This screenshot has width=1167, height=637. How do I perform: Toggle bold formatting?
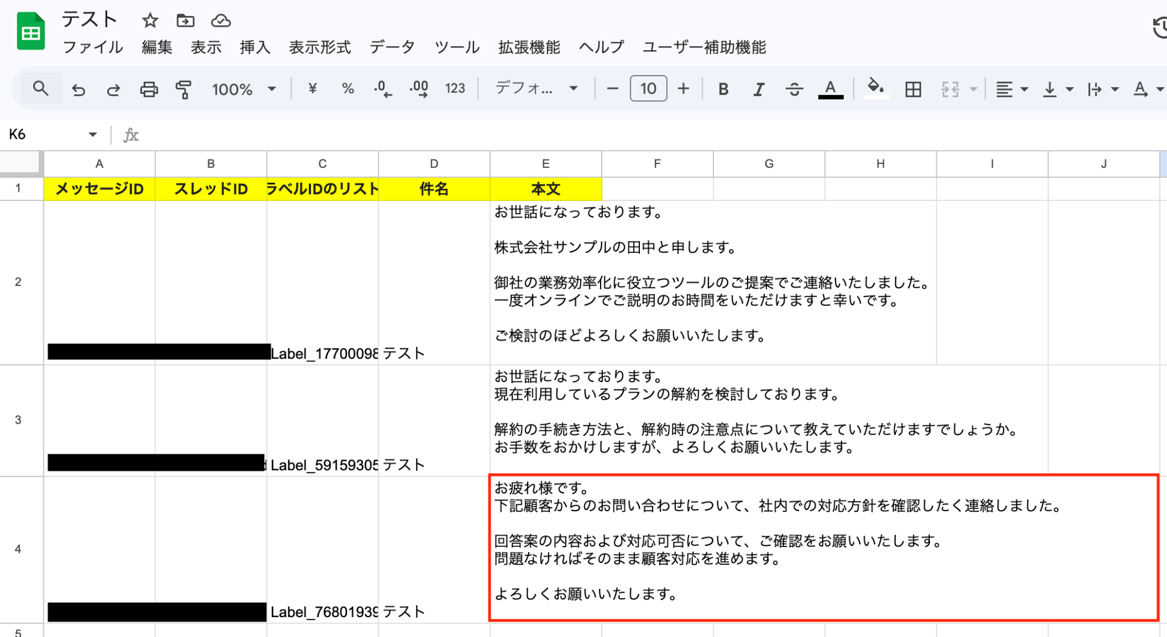pos(723,89)
